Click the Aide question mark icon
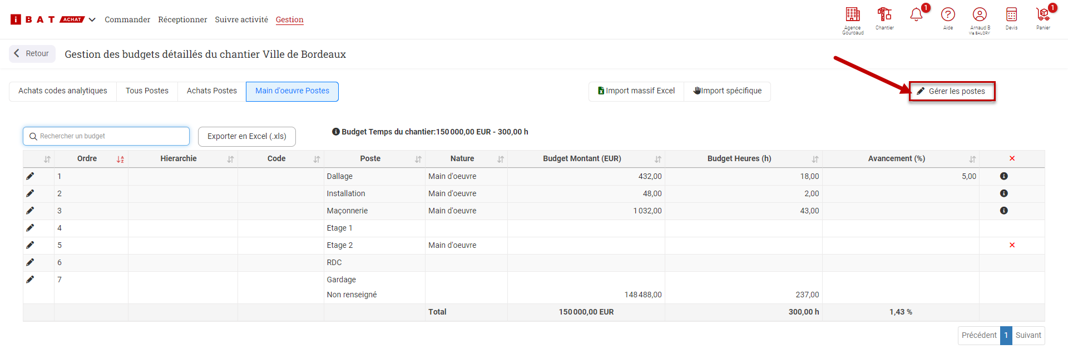This screenshot has width=1068, height=349. pyautogui.click(x=948, y=15)
